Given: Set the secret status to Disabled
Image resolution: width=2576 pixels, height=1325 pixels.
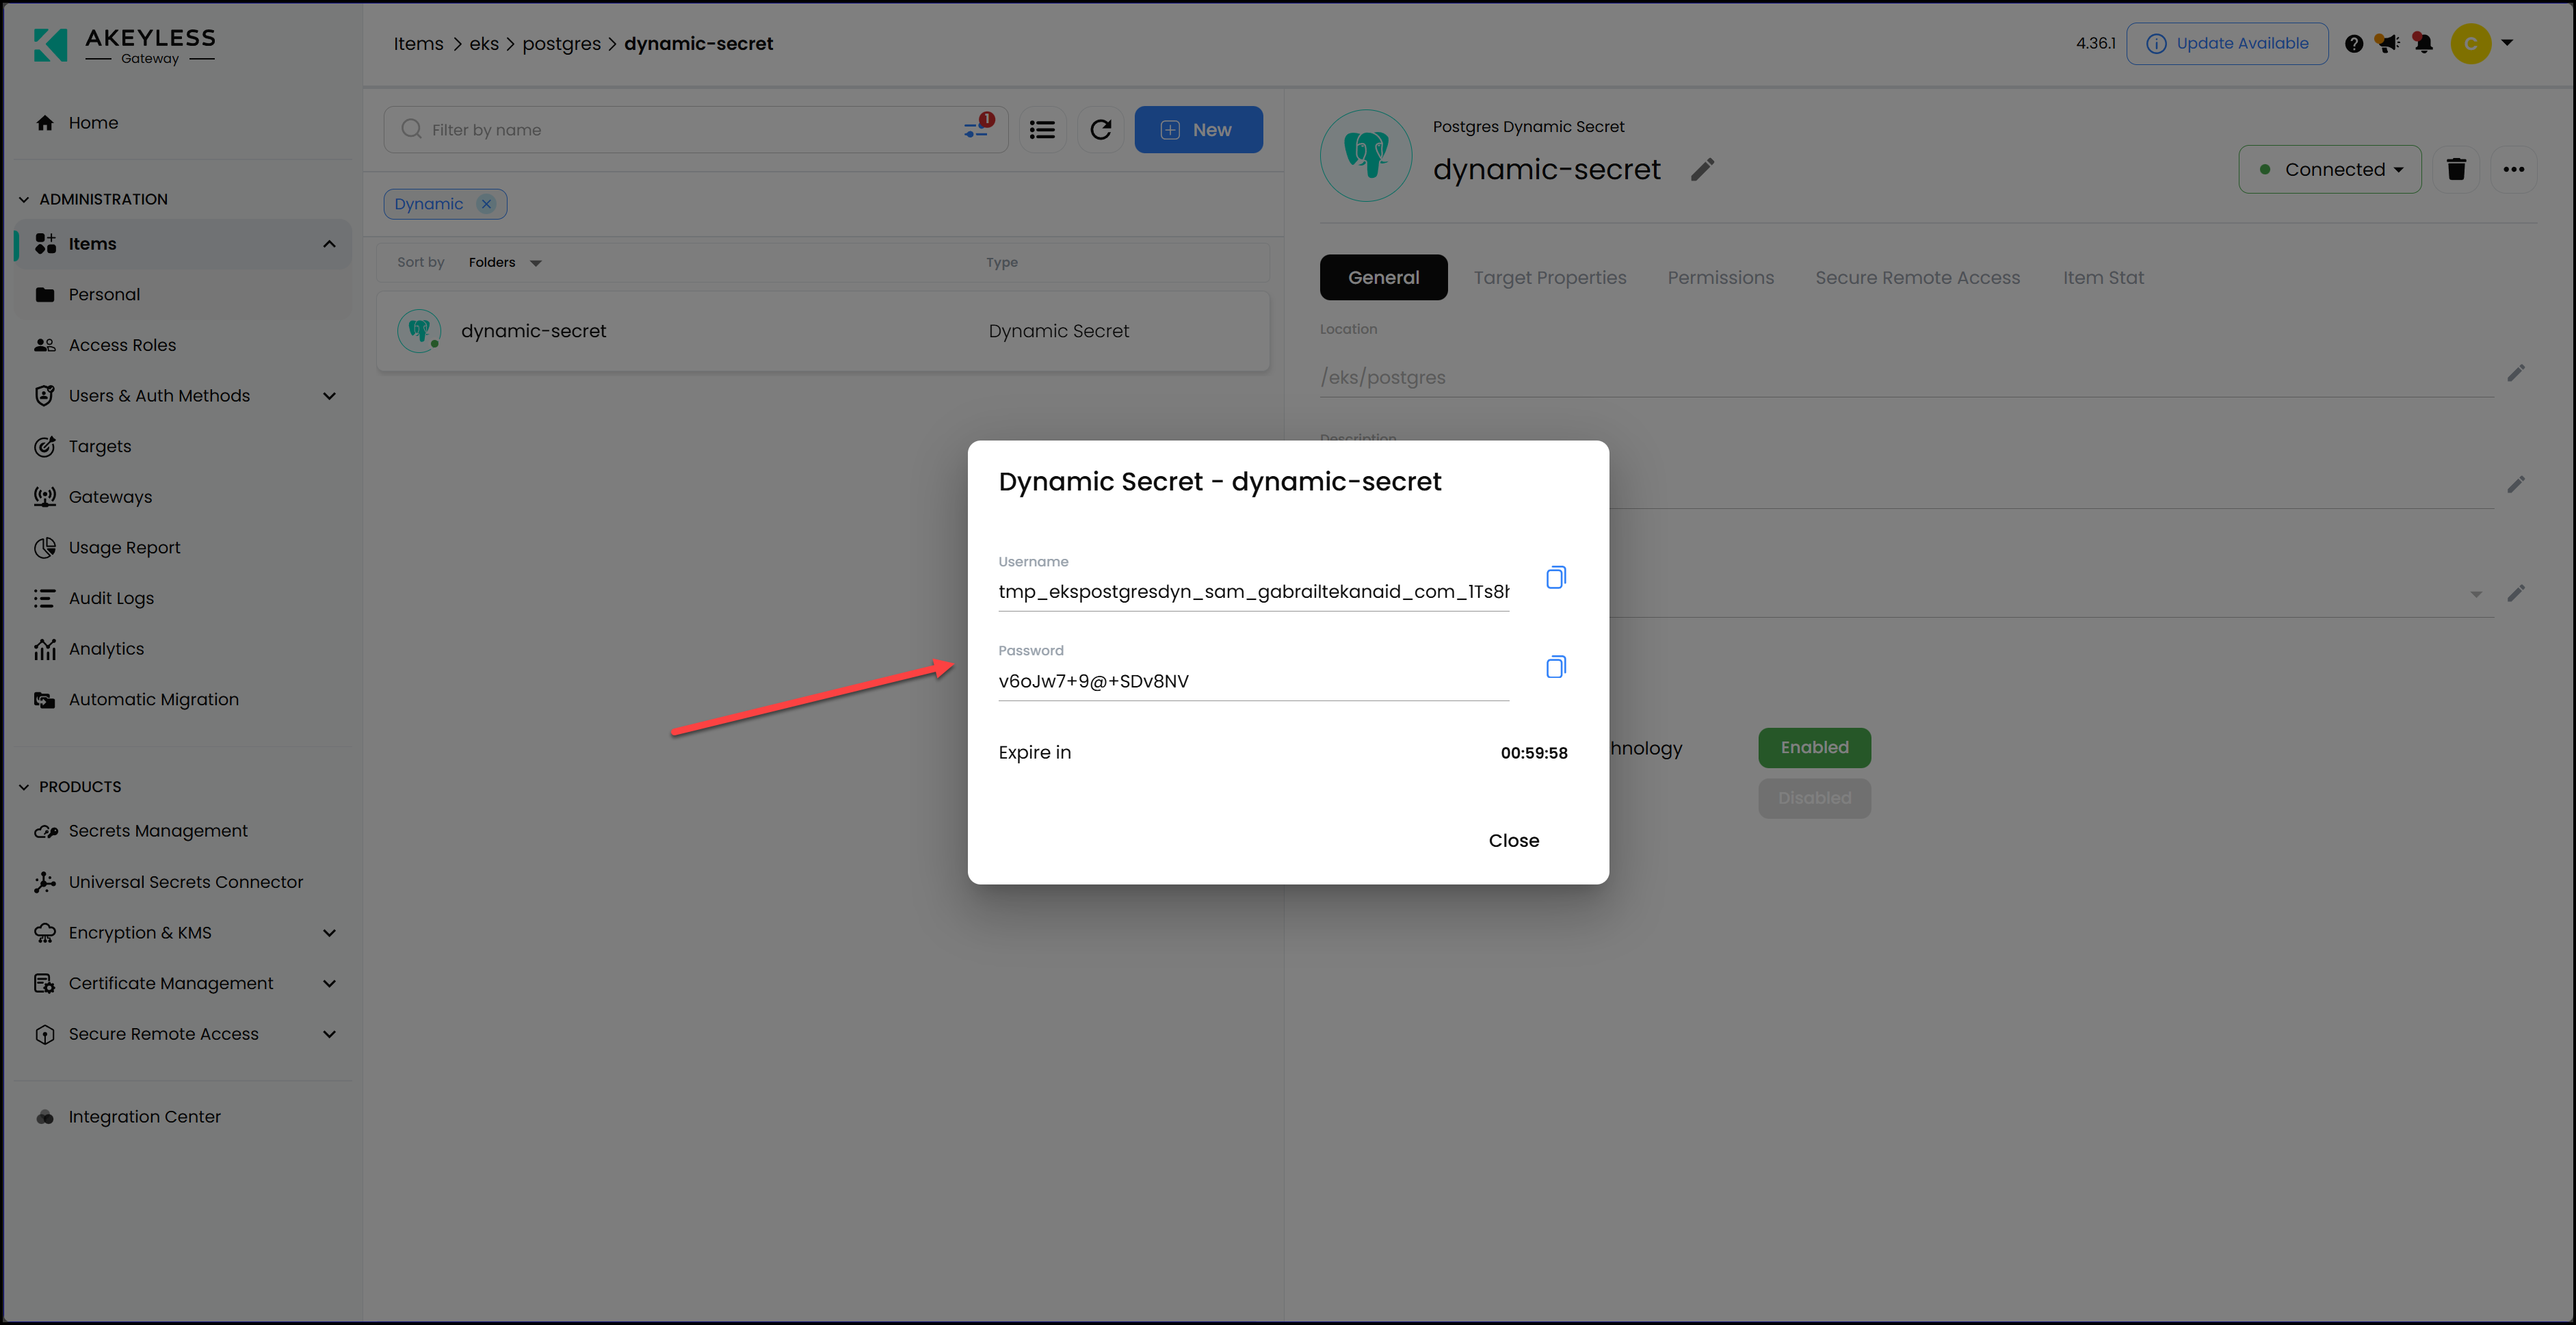Looking at the screenshot, I should 1814,798.
